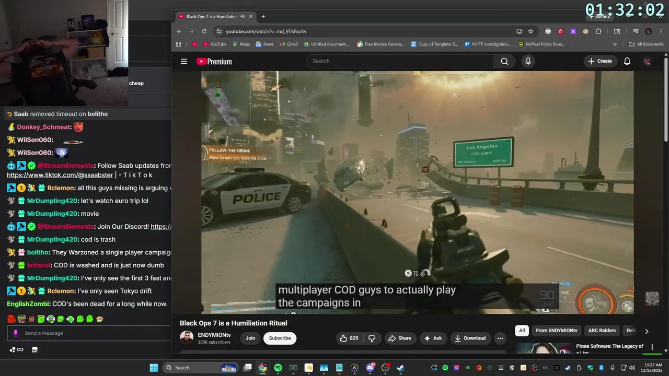The height and width of the screenshot is (376, 669).
Task: Open Spotify from the taskbar
Action: point(278,368)
